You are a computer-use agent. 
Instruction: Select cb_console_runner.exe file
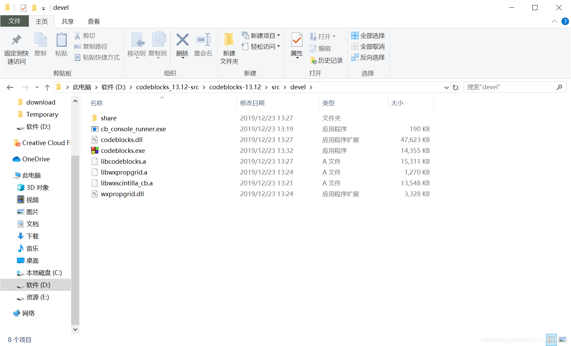133,129
